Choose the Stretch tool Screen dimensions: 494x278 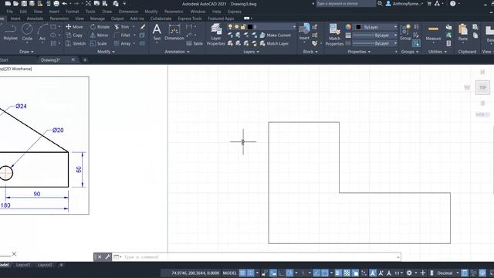76,43
